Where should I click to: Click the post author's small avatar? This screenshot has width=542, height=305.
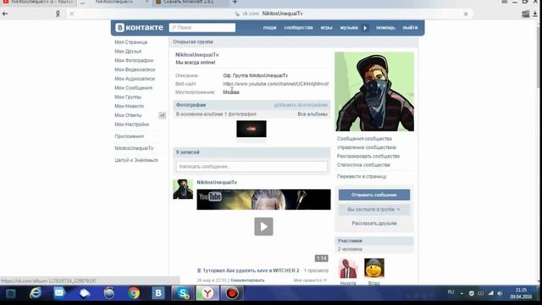click(x=183, y=189)
